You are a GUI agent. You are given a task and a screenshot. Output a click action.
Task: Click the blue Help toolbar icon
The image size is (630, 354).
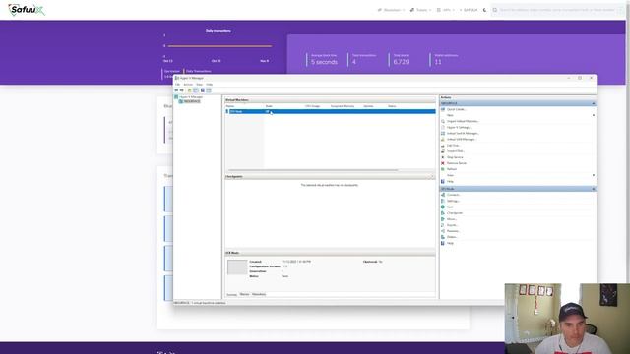[203, 90]
